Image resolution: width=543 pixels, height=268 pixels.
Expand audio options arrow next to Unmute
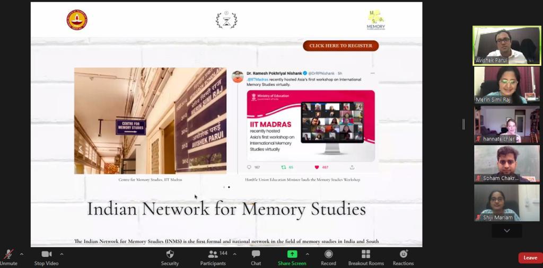click(x=22, y=254)
